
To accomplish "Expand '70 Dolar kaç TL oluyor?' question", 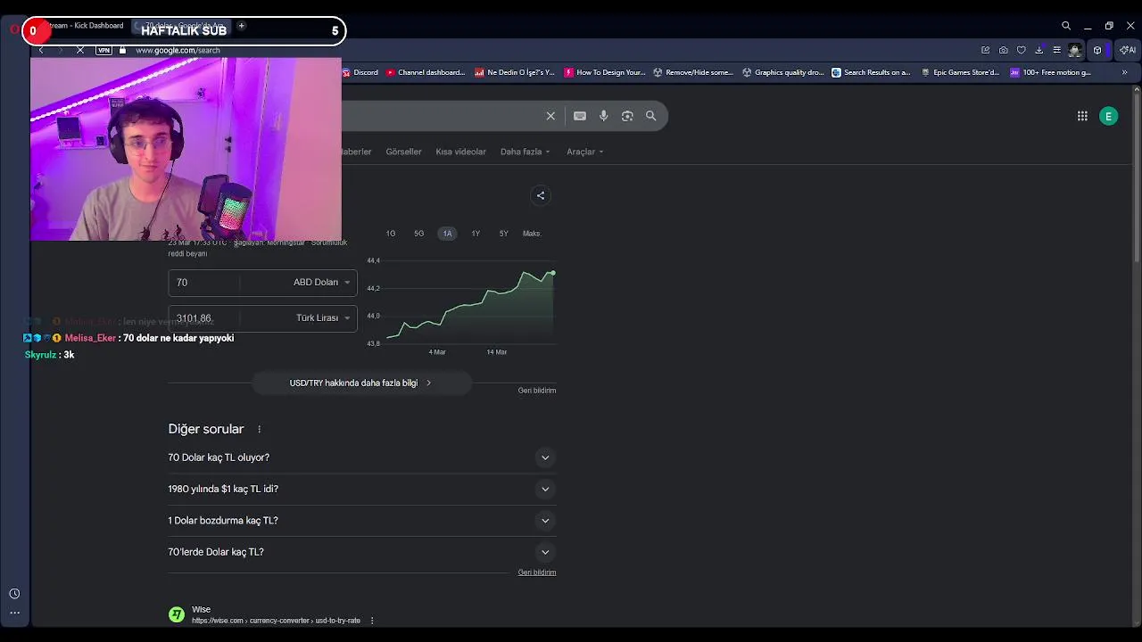I will point(361,457).
